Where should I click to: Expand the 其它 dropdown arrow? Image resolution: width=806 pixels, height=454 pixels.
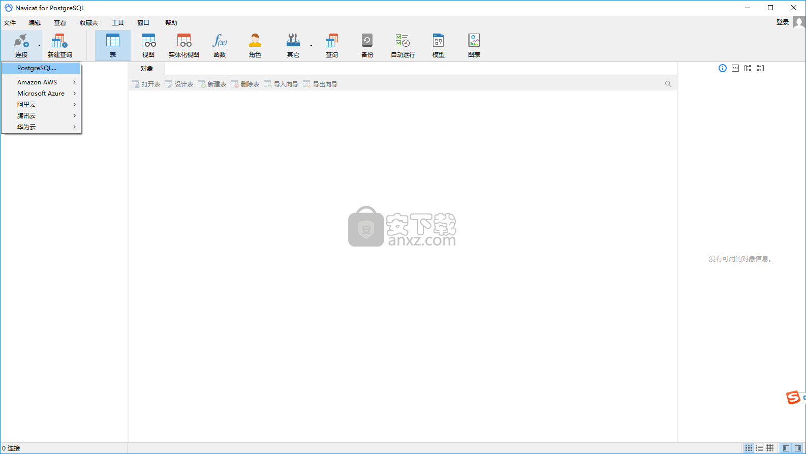coord(311,46)
